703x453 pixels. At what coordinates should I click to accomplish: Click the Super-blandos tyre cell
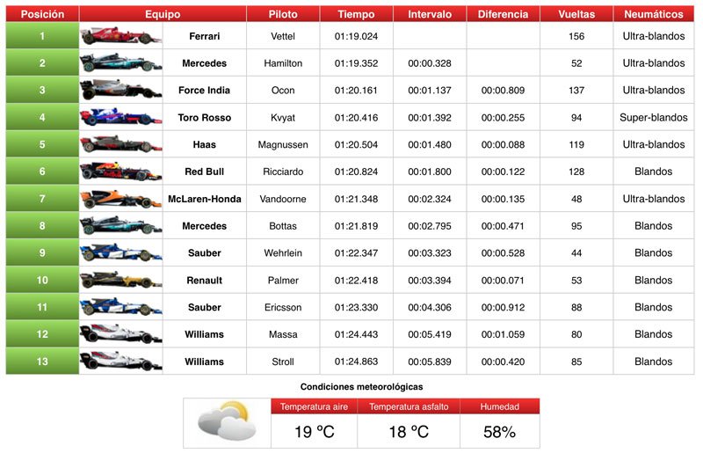[654, 118]
